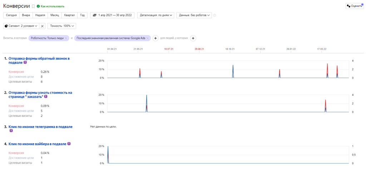Open goal Отправка формы узнать стоимость
Image resolution: width=366 pixels, height=172 pixels.
coord(40,94)
